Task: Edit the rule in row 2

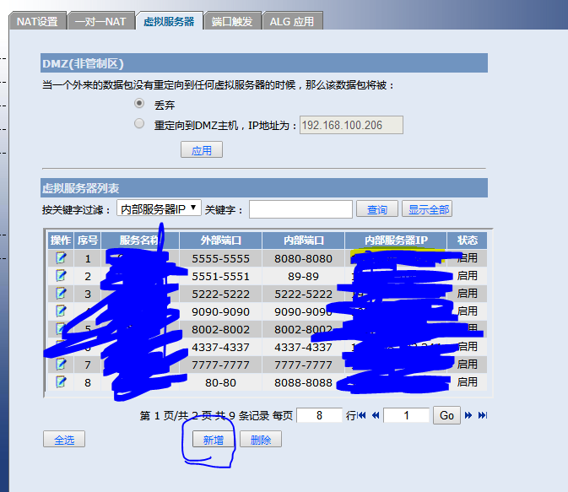Action: click(61, 276)
